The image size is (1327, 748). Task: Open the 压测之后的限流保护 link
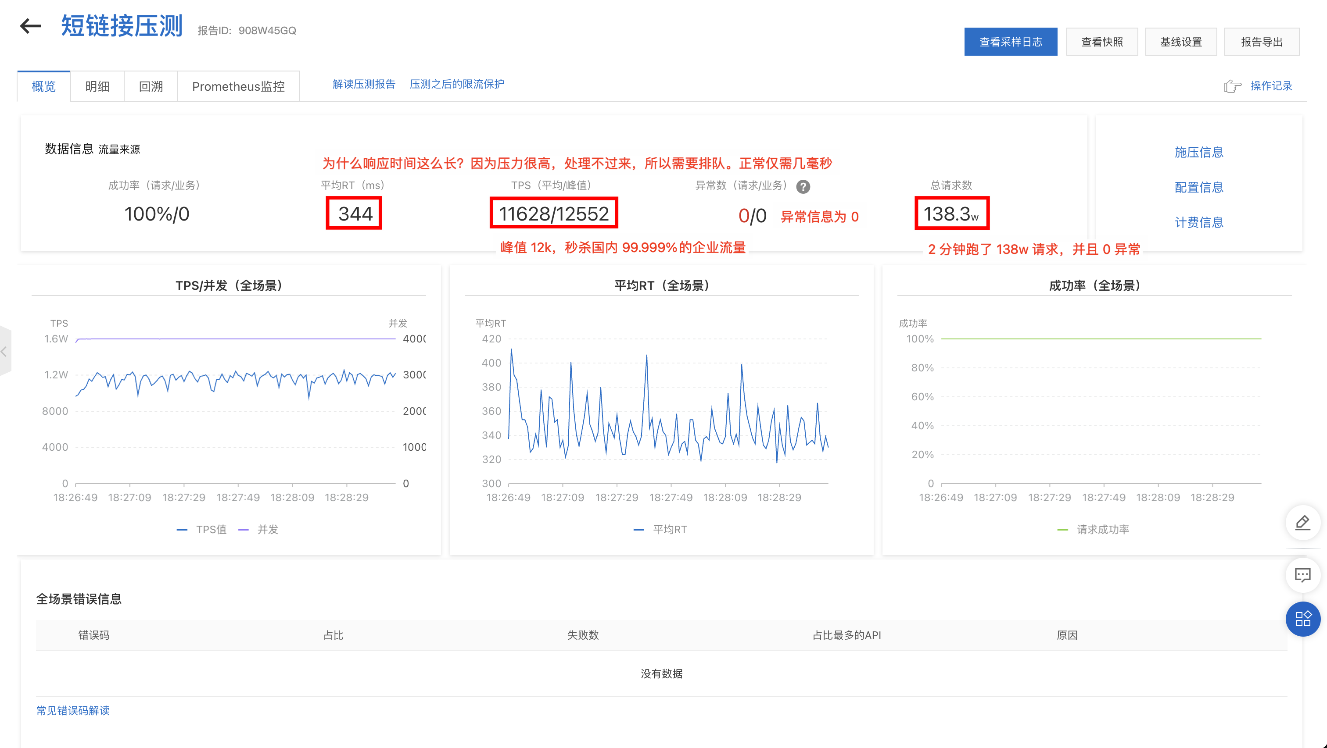coord(457,84)
